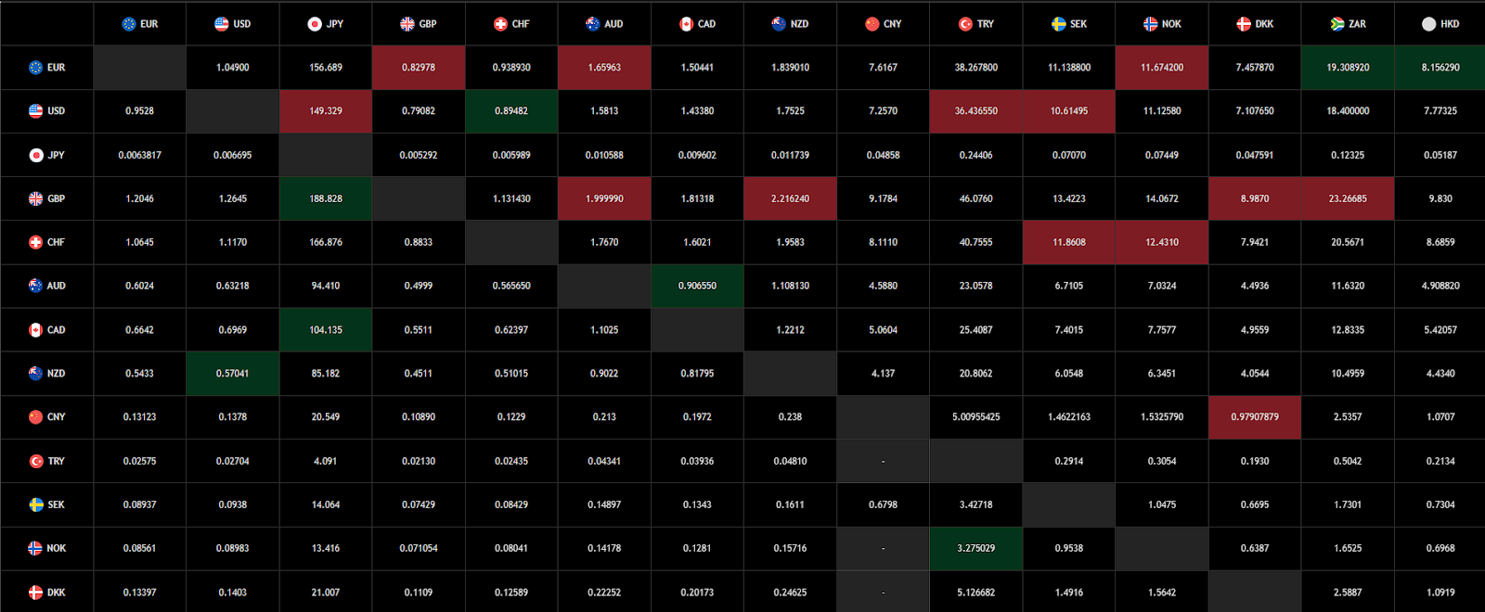The height and width of the screenshot is (612, 1485).
Task: Click the Turkish flag in the TRY column header
Action: pos(965,24)
